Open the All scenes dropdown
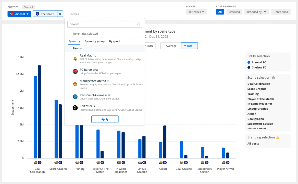Viewport: 298px width, 184px height. 196,12
